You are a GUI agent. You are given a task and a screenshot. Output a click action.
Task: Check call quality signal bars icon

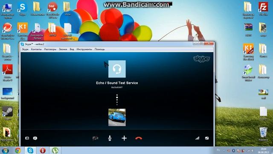(197, 138)
